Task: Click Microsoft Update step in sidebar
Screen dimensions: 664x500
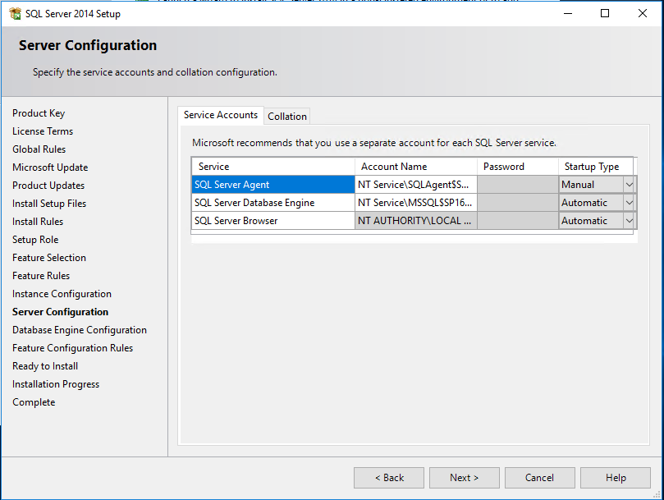Action: point(50,167)
